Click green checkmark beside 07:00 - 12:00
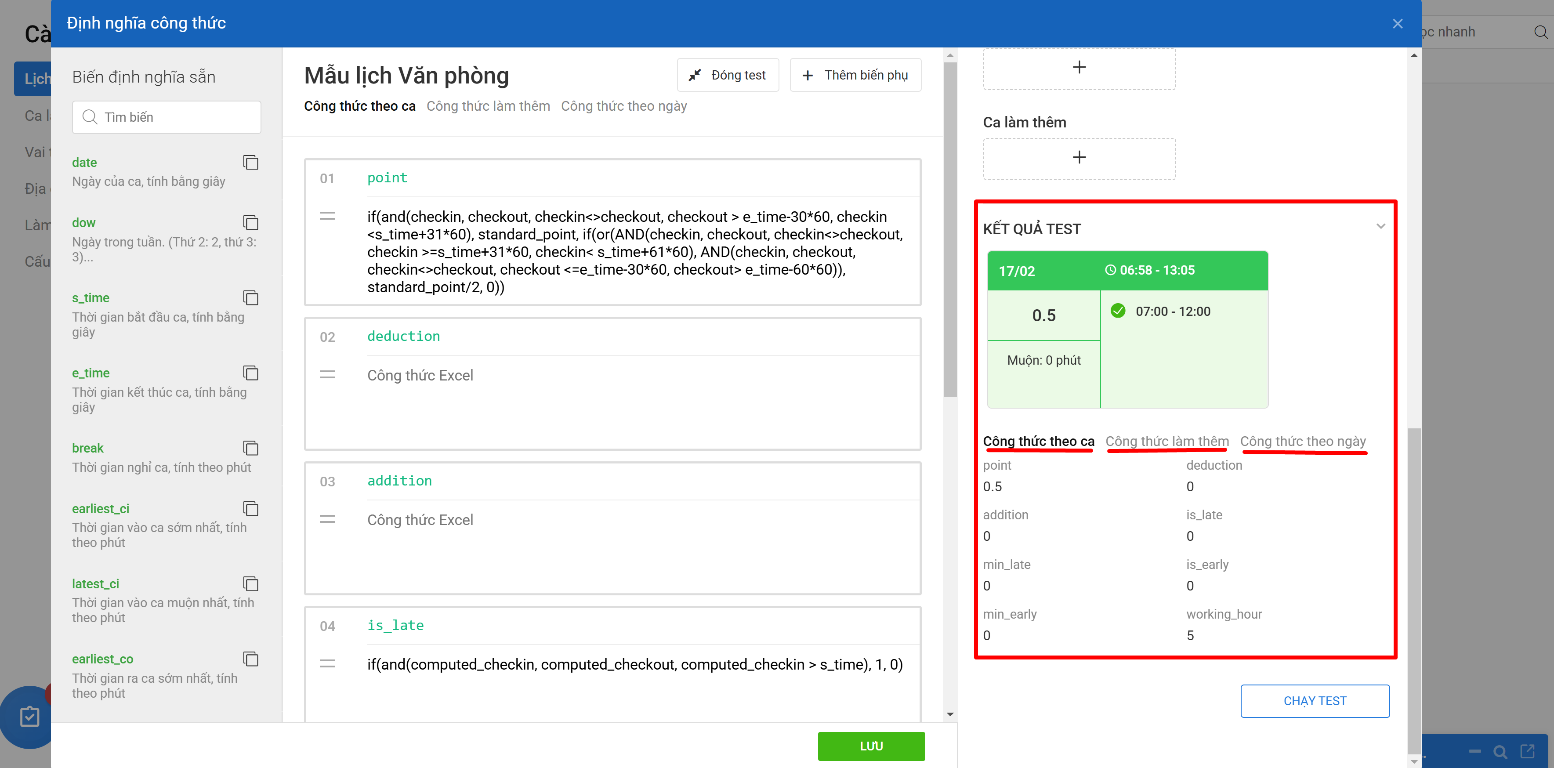The width and height of the screenshot is (1554, 768). tap(1118, 311)
